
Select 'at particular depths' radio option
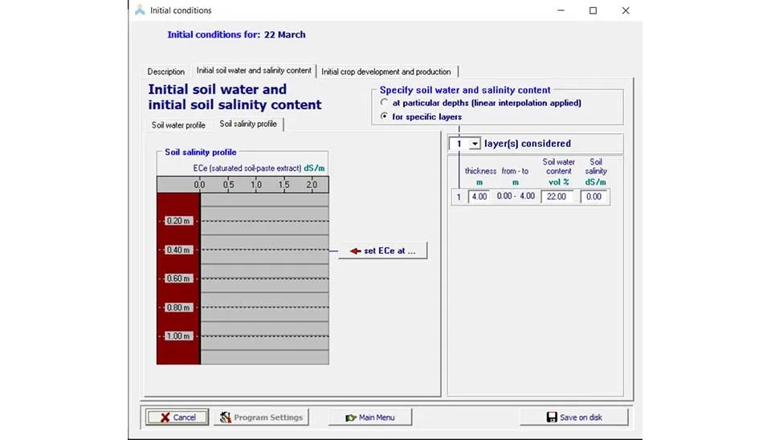[384, 103]
